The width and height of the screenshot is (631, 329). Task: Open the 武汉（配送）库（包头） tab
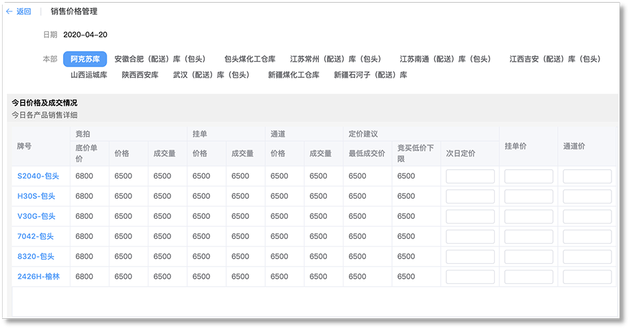point(212,75)
